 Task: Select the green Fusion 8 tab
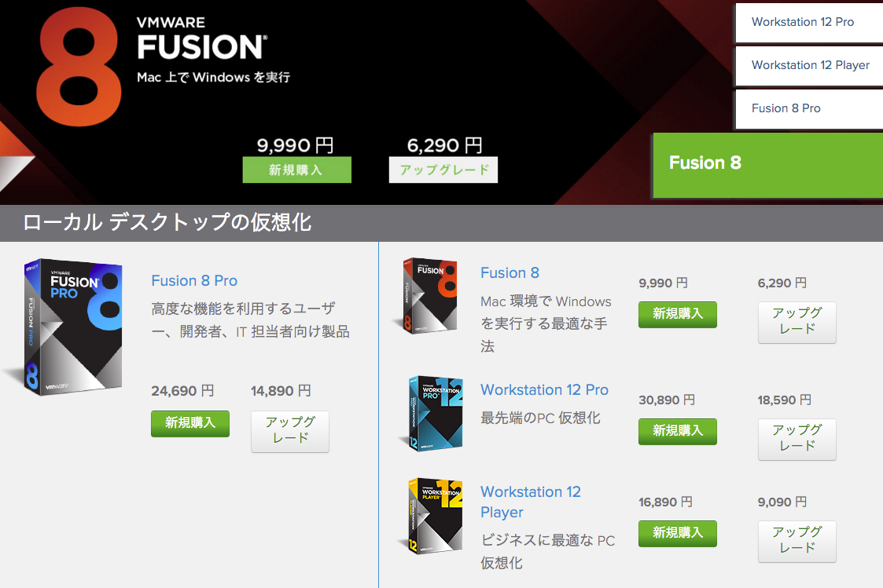(767, 166)
